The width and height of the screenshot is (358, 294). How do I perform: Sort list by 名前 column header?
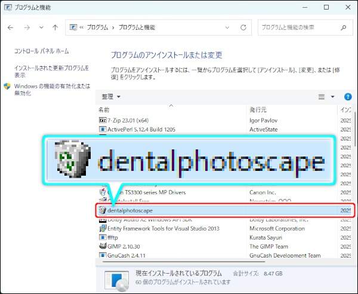(105, 110)
